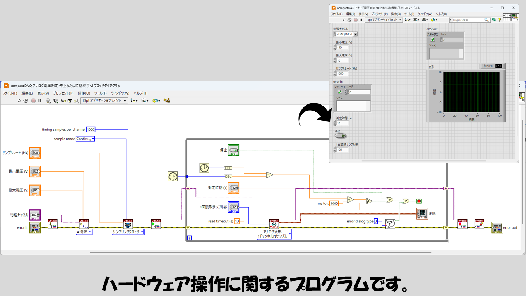Open front panel font dropdown 15pt アプリケーションフォント
The image size is (526, 296).
point(384,20)
